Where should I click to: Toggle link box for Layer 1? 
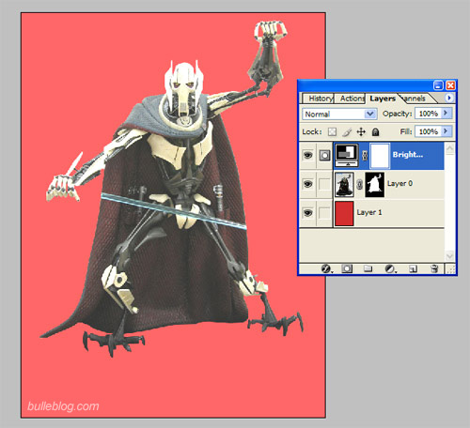click(324, 213)
